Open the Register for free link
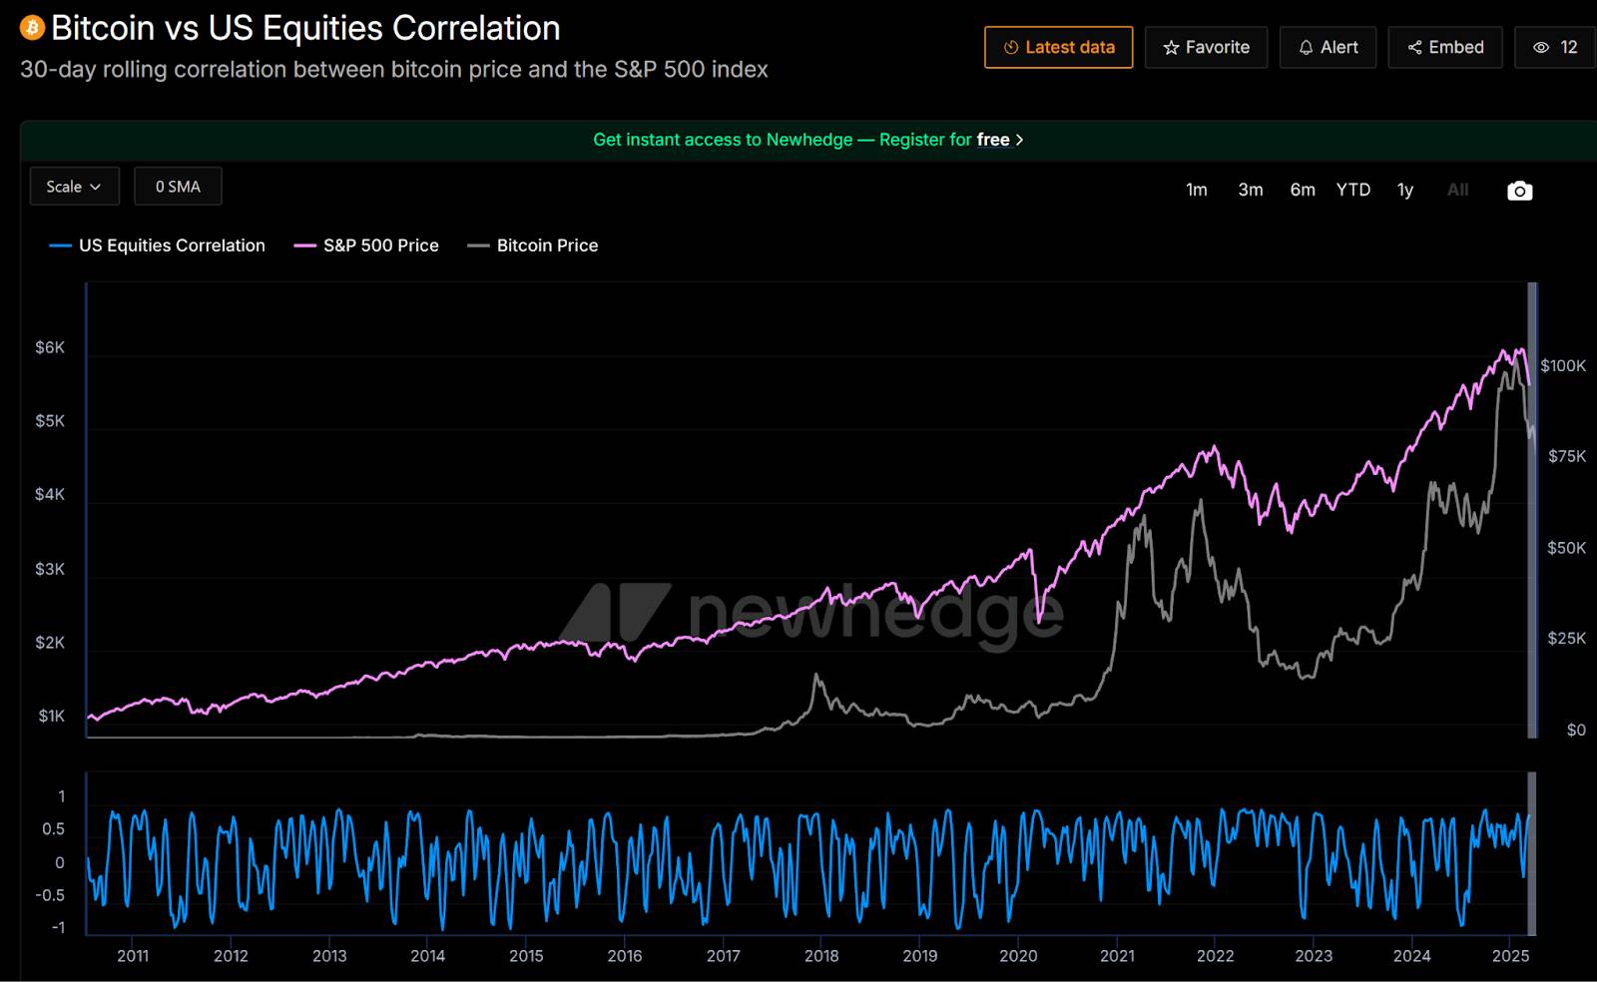Screen dimensions: 1597x982 [943, 140]
